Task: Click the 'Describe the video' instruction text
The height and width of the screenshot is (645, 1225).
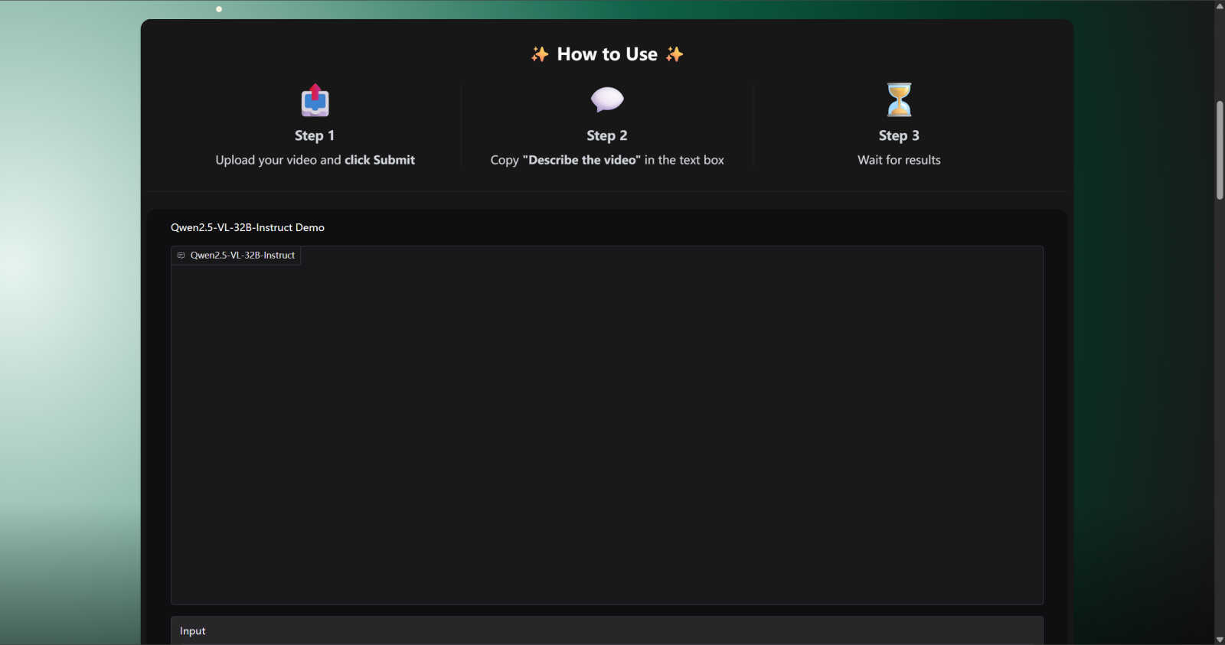Action: [607, 160]
